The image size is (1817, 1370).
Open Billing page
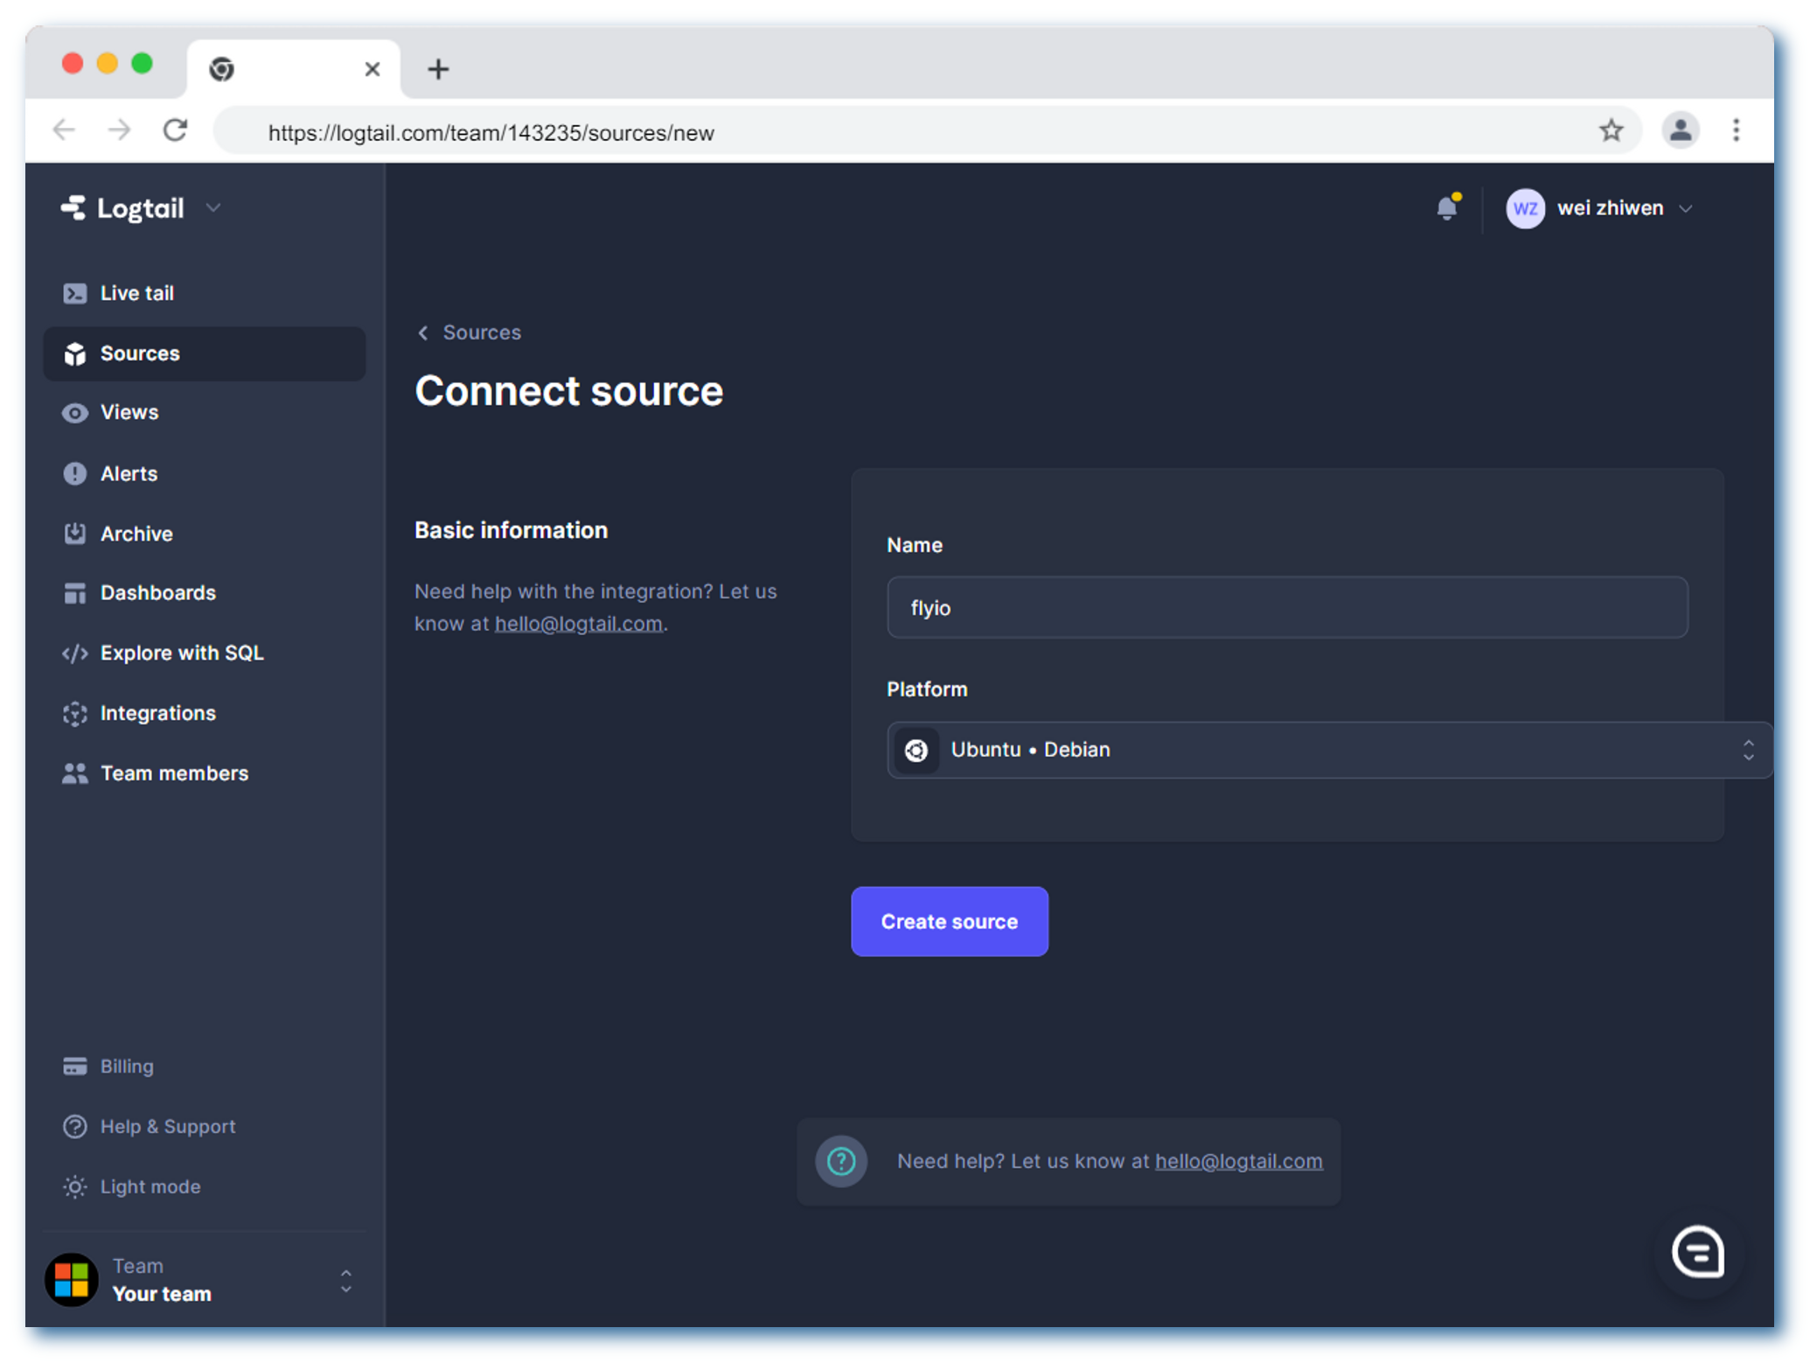pyautogui.click(x=127, y=1066)
